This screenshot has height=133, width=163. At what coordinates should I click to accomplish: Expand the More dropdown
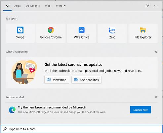[x=61, y=6]
